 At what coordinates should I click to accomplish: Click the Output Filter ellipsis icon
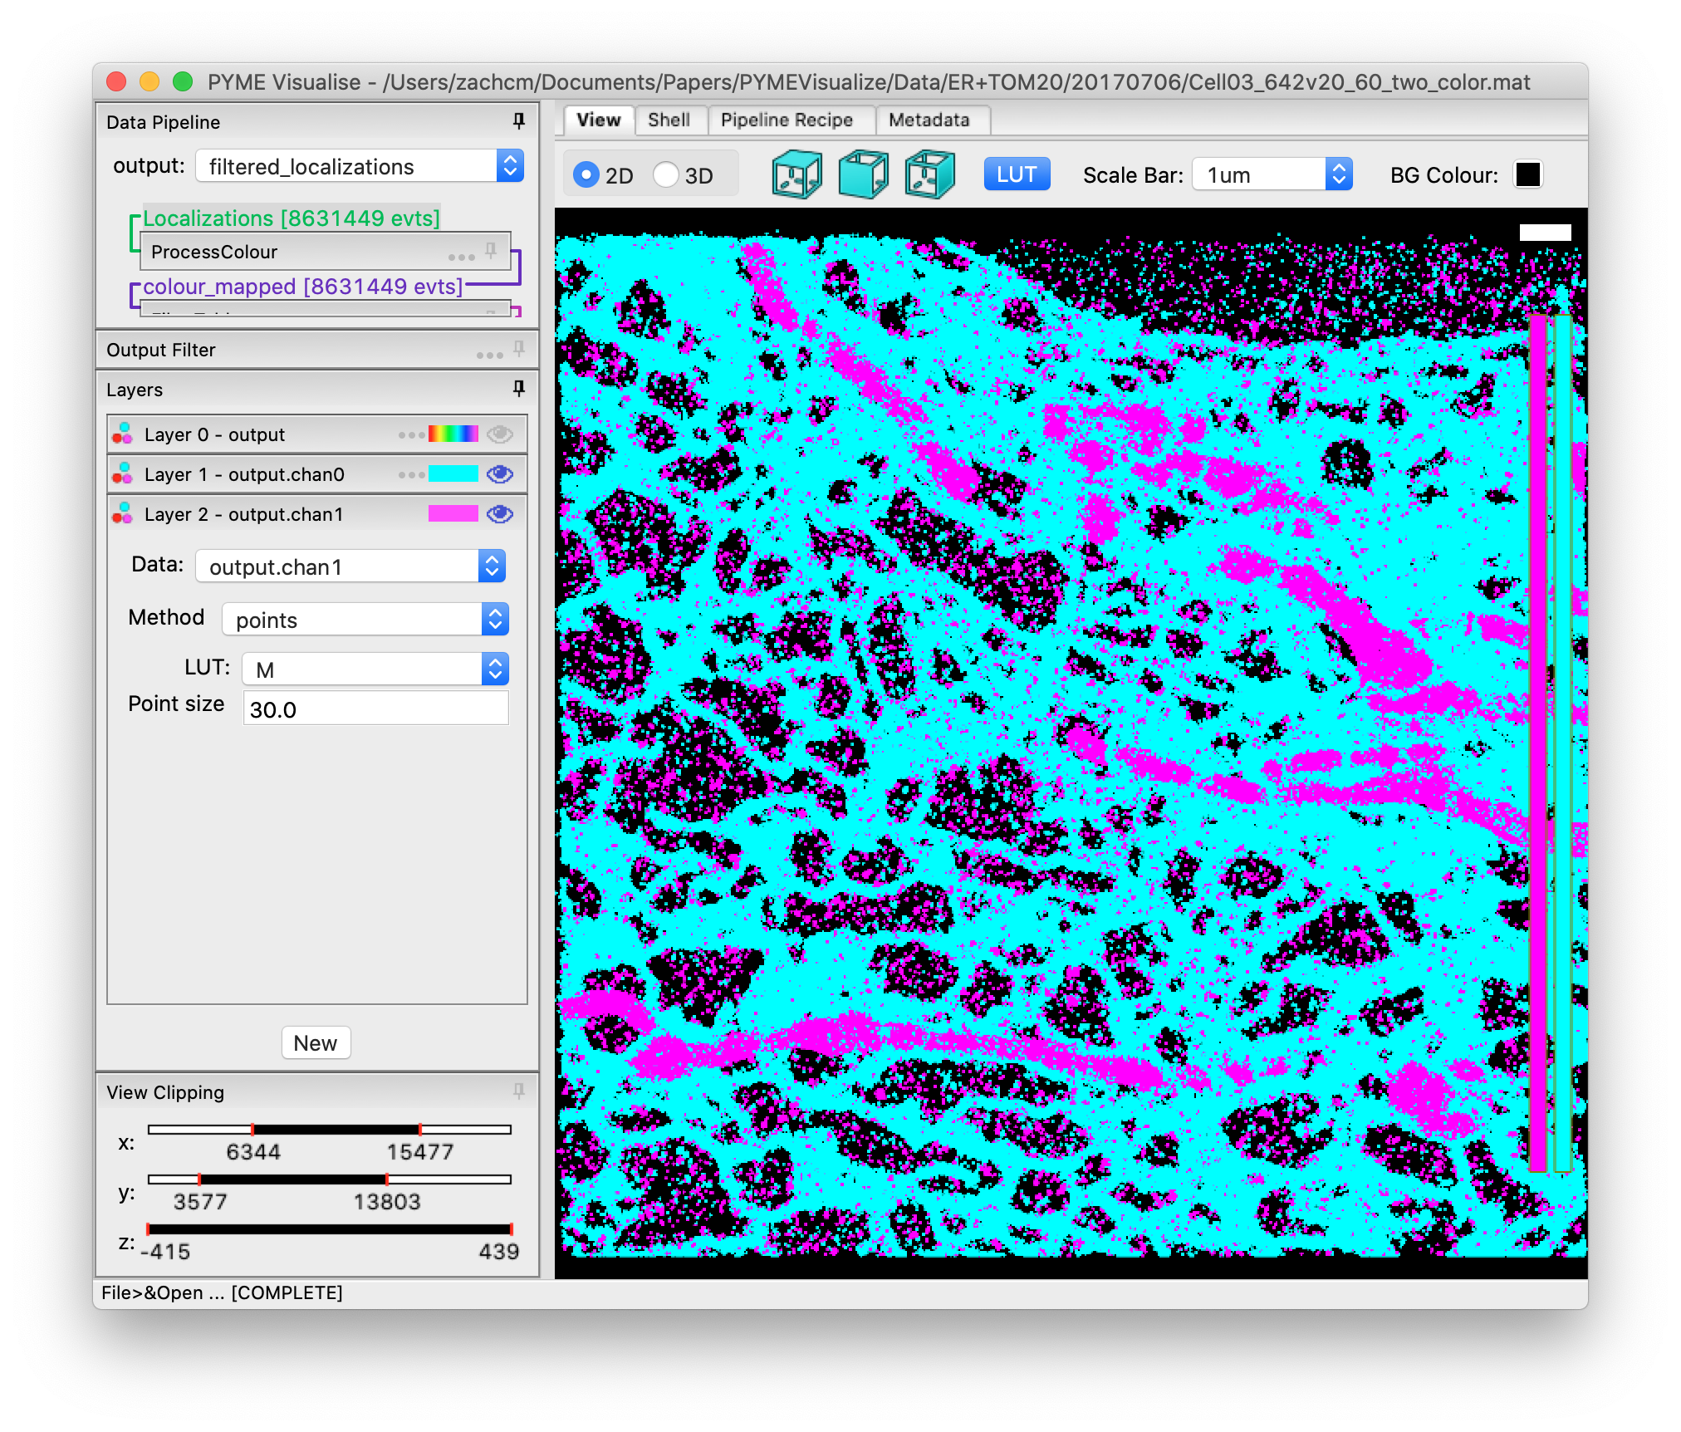pos(489,355)
